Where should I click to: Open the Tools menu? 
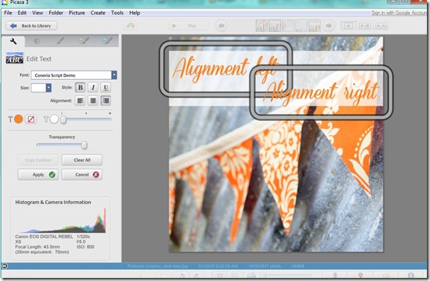coord(117,13)
